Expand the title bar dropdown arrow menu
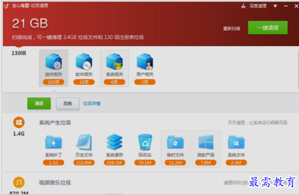The image size is (299, 195). (x=275, y=6)
